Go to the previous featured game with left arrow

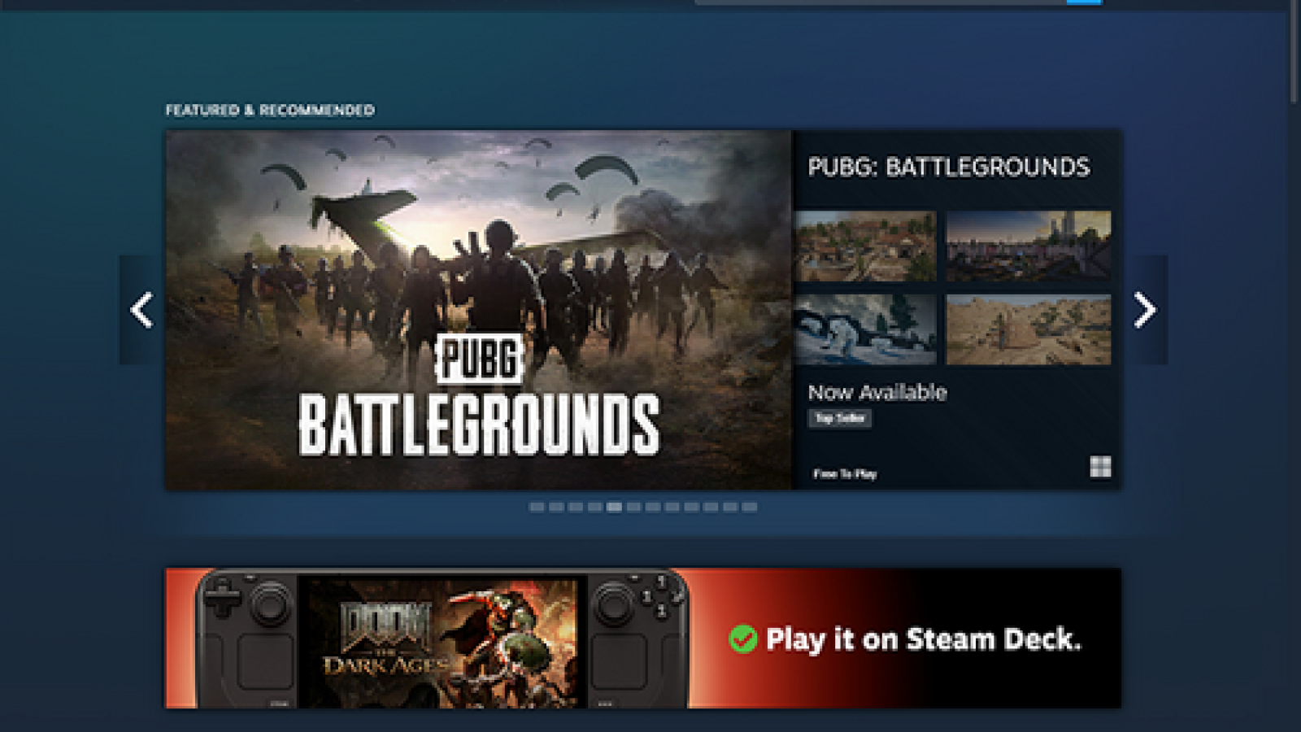[x=141, y=310]
